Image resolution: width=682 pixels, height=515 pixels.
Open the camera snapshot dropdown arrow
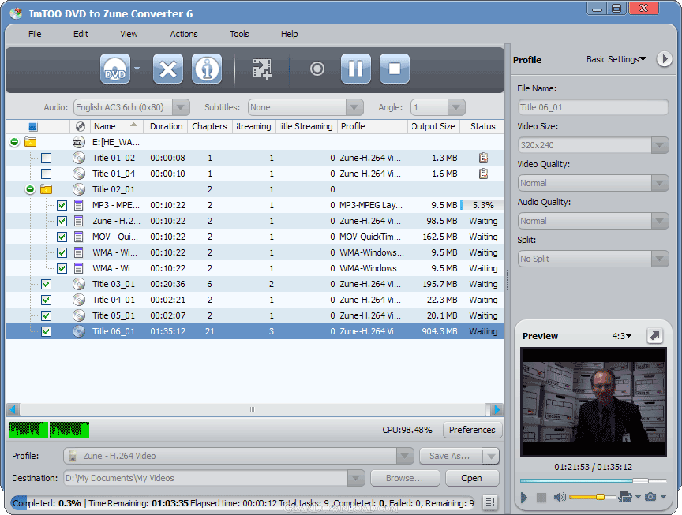[x=663, y=497]
